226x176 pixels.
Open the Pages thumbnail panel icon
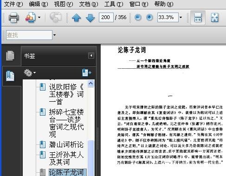[10, 55]
